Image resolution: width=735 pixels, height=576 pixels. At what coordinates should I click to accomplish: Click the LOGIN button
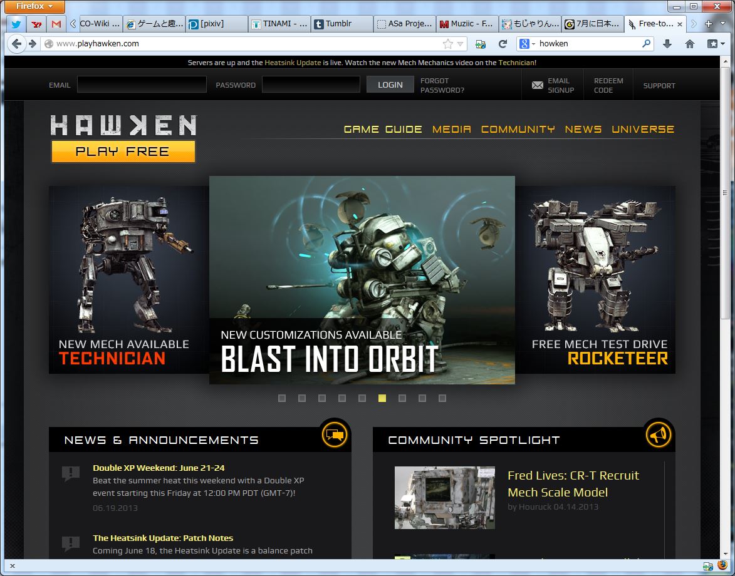[390, 85]
